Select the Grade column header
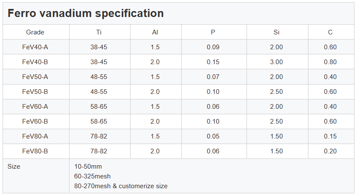357x195 pixels. click(35, 32)
